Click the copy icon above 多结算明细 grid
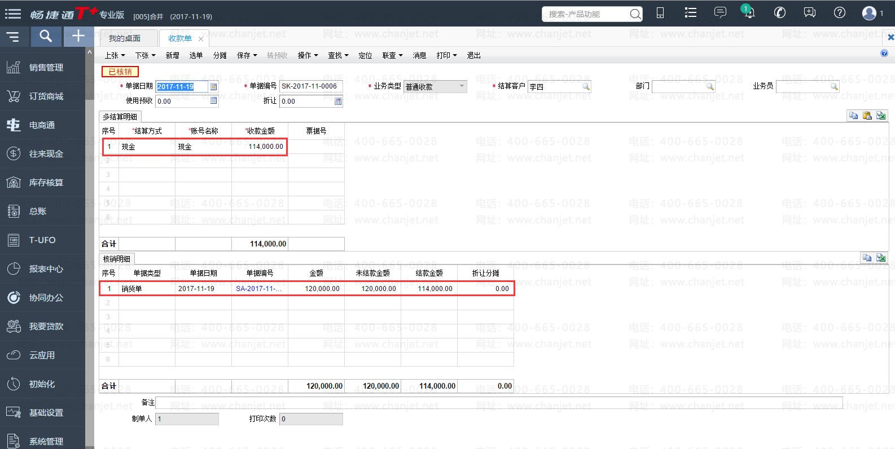 coord(853,116)
